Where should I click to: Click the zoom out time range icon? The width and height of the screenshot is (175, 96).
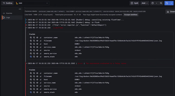[161, 3]
